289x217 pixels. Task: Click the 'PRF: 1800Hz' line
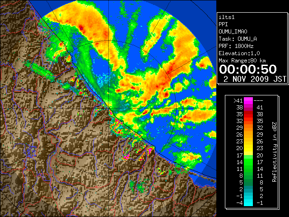click(236, 46)
